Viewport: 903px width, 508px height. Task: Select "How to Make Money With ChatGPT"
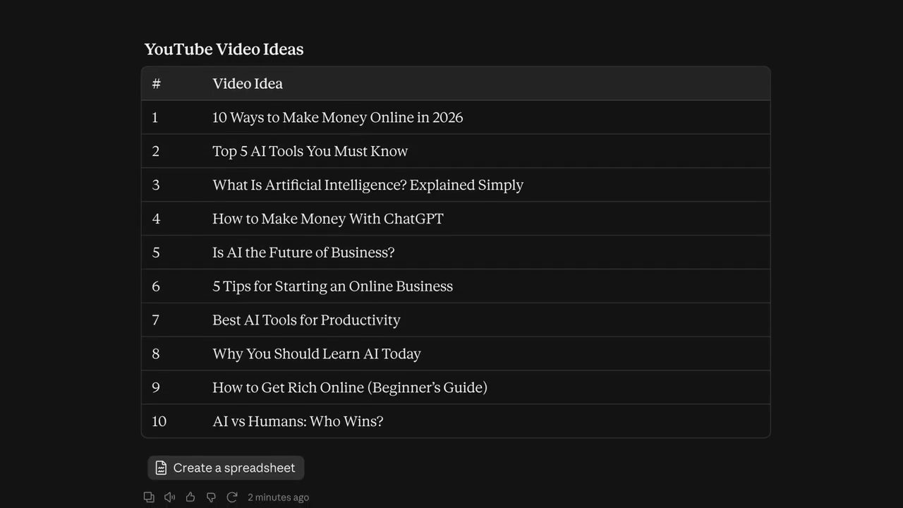pyautogui.click(x=328, y=219)
